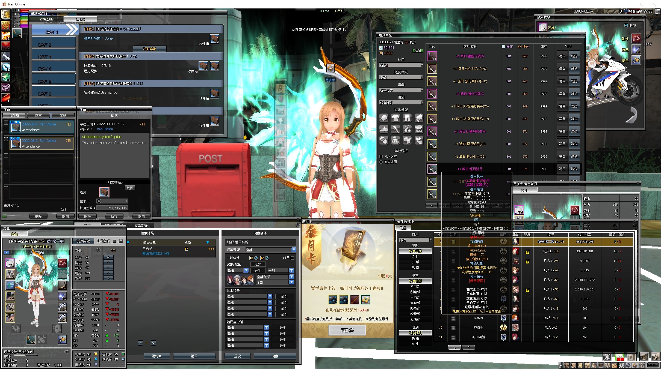This screenshot has height=369, width=661.
Task: Click the 儲值 top-up button
Action: [418, 51]
